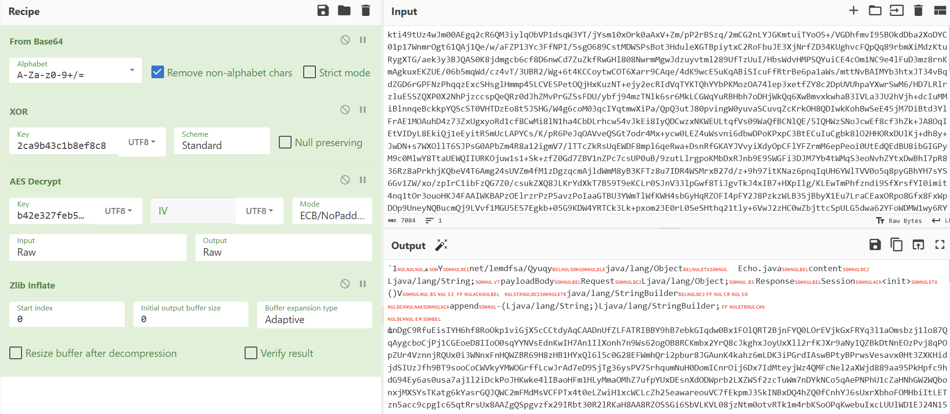The width and height of the screenshot is (950, 414).
Task: Set breakpoint on Zlib Inflate operation
Action: [x=363, y=284]
